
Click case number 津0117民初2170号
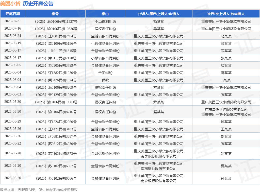click(56, 58)
